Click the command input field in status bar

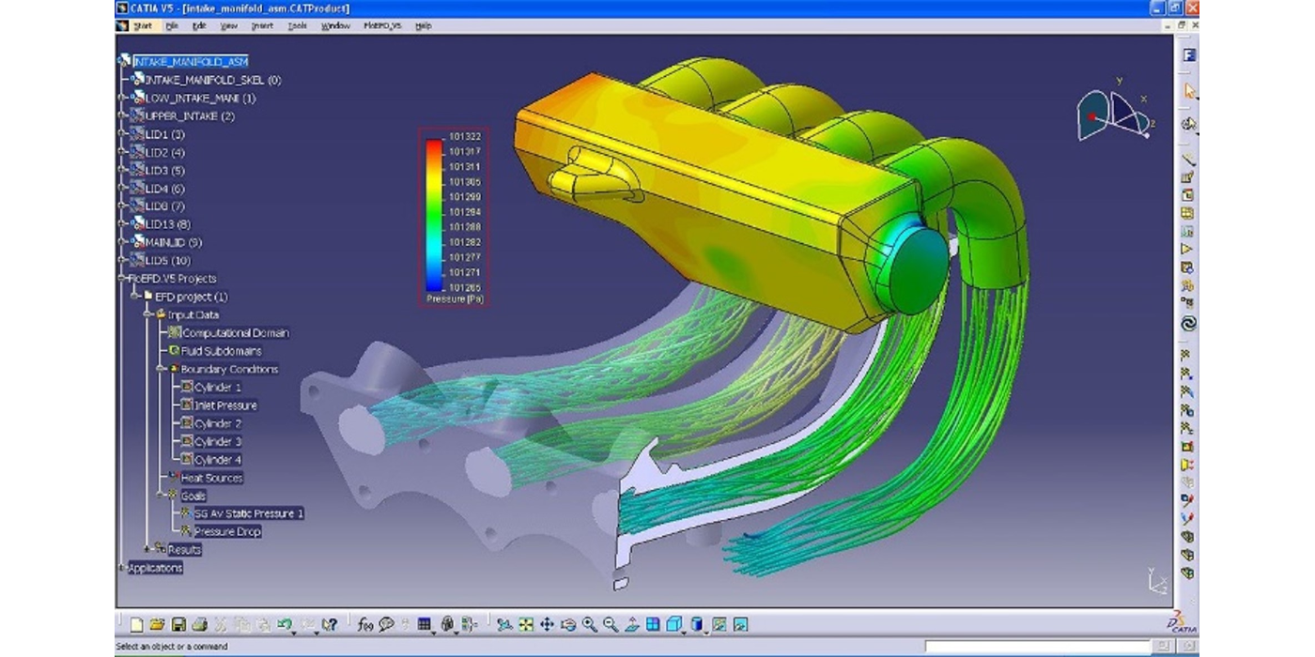(1038, 646)
